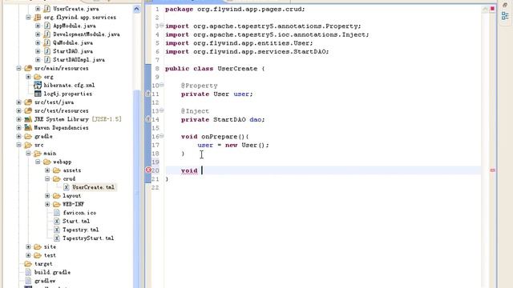
Task: Click the StartDAO.java file icon
Action: coord(47,51)
